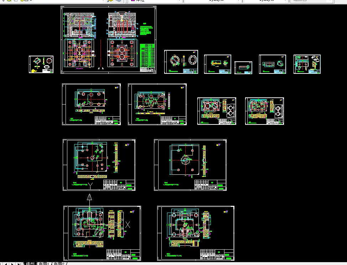Open the 布局2 layout tab

59,264
